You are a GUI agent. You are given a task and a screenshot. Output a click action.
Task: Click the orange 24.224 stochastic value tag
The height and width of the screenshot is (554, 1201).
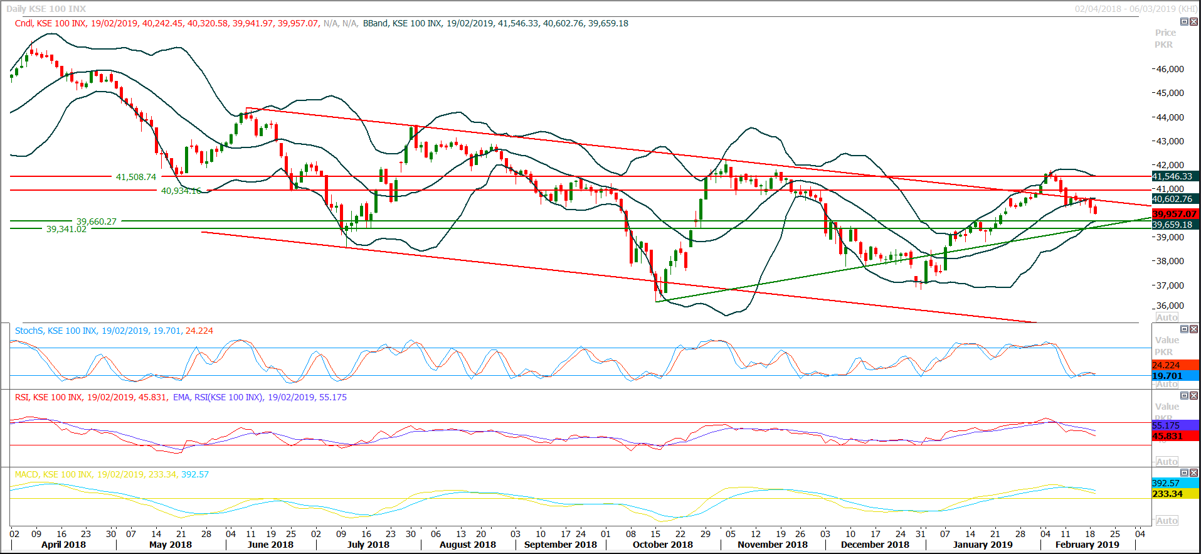(x=1176, y=365)
